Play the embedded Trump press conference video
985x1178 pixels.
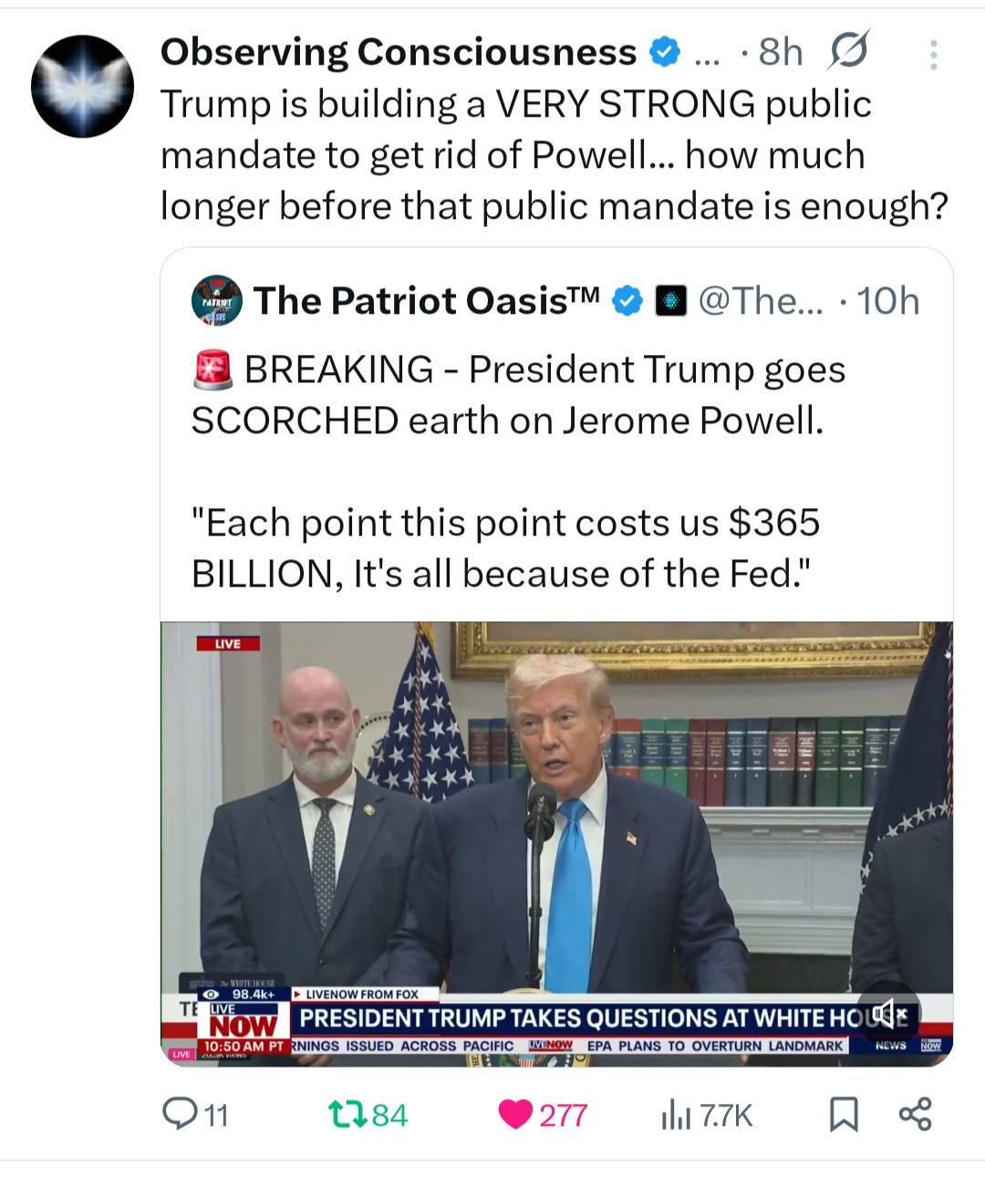556,821
